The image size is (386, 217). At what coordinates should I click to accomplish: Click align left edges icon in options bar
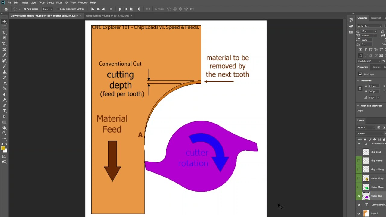(x=92, y=9)
